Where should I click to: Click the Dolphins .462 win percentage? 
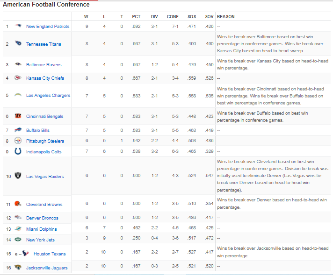[136, 228]
